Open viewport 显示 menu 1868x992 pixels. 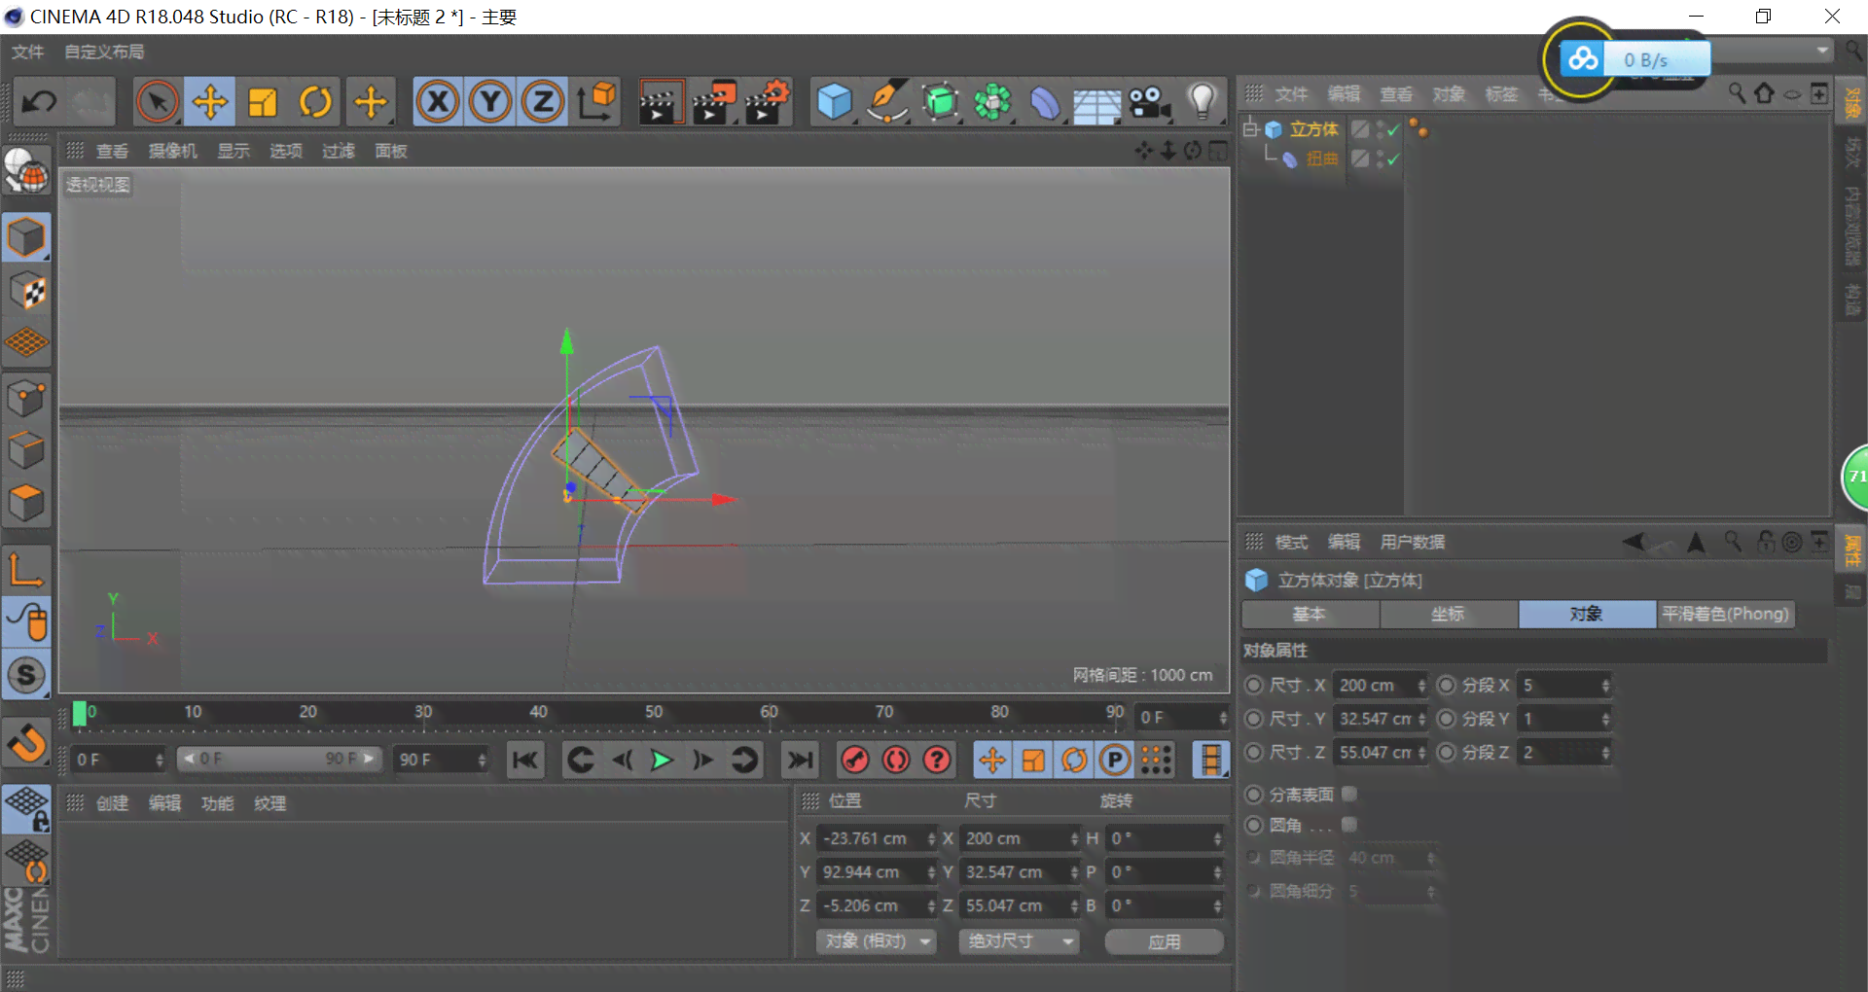click(x=233, y=151)
